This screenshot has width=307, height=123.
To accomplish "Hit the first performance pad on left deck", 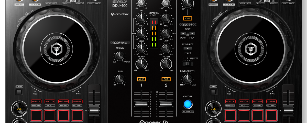I will coord(36,116).
